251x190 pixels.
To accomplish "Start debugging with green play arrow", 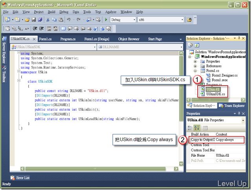I will tap(106, 20).
